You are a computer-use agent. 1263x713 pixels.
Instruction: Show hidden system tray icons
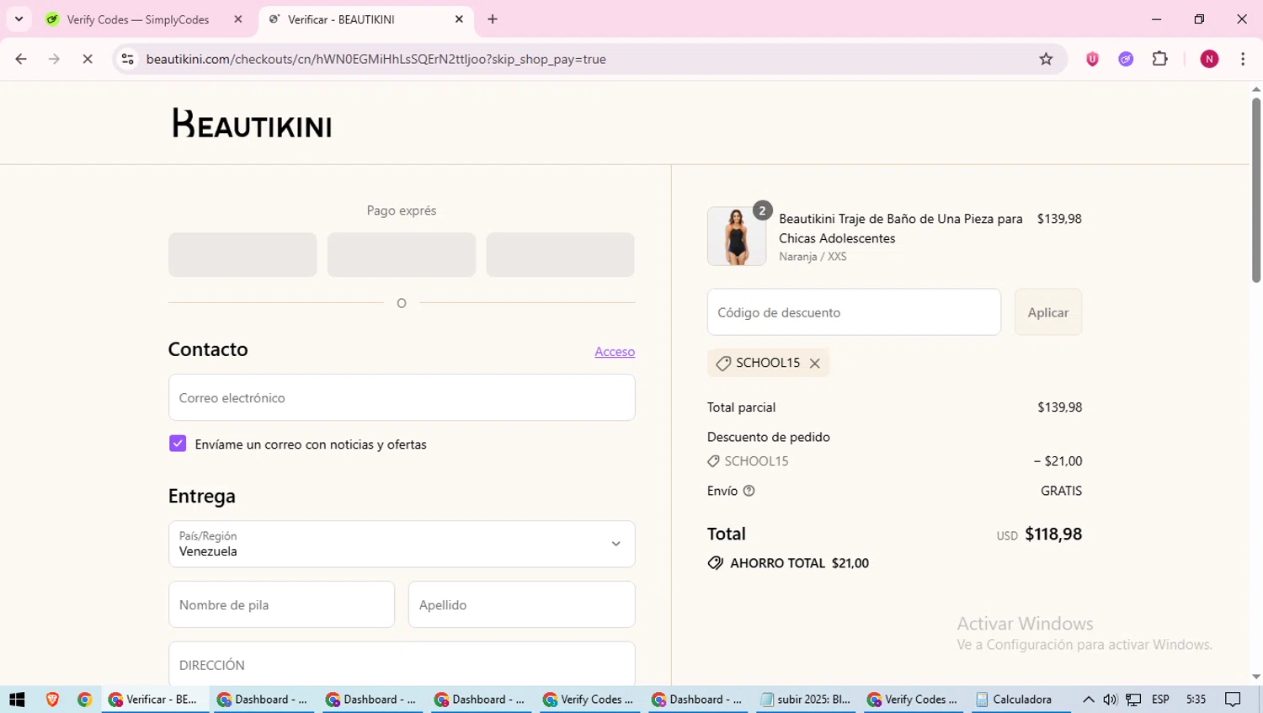click(1088, 700)
